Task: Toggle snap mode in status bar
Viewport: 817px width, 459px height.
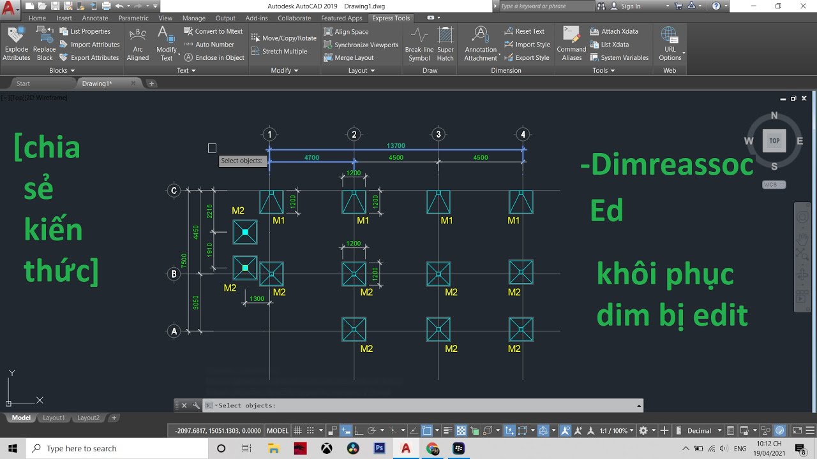Action: pos(311,430)
